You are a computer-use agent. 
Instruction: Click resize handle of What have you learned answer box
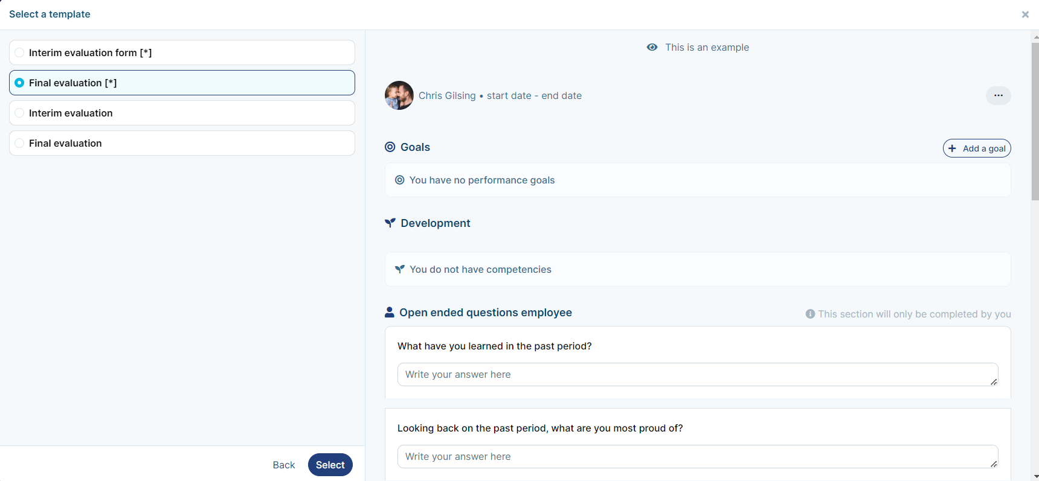(994, 381)
